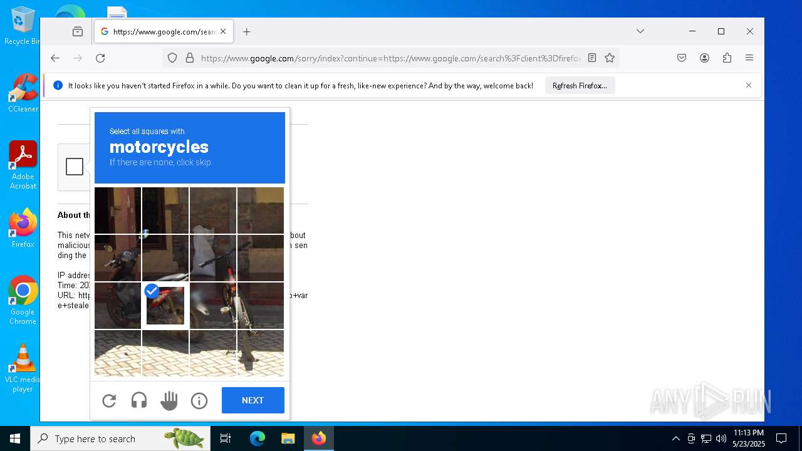Screen dimensions: 802x451
Task: Click the taskbar search box
Action: click(x=120, y=438)
